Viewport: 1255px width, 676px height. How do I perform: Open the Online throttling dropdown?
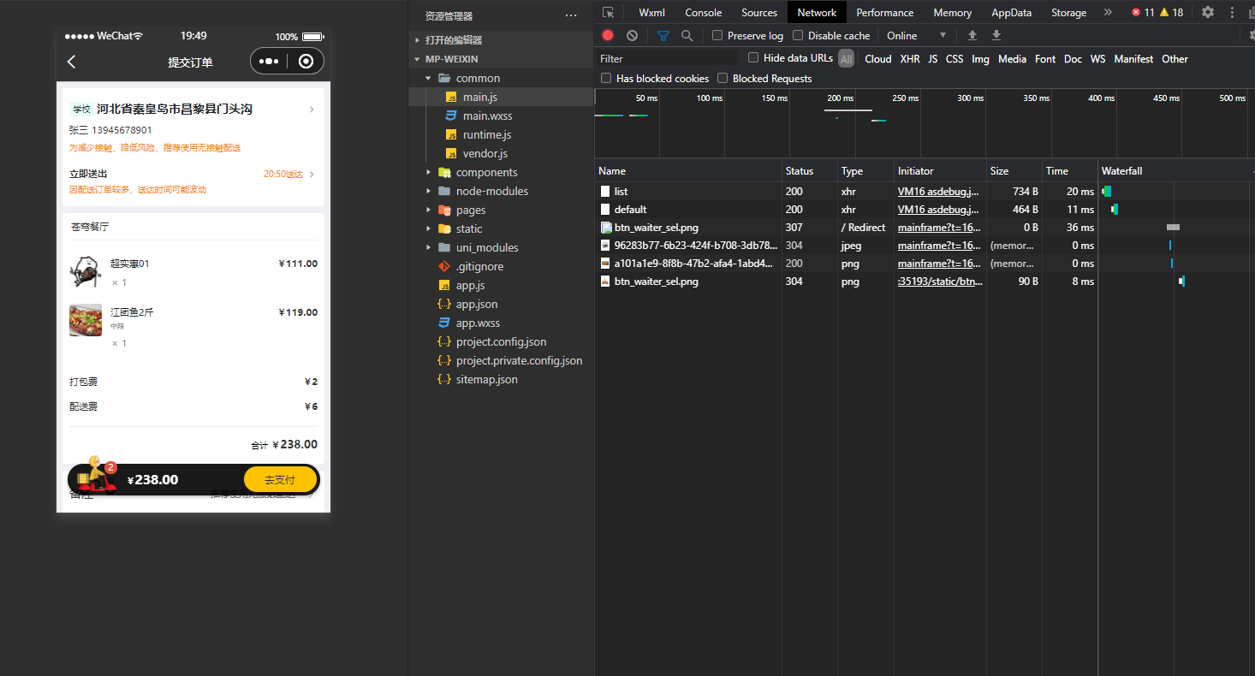[916, 36]
